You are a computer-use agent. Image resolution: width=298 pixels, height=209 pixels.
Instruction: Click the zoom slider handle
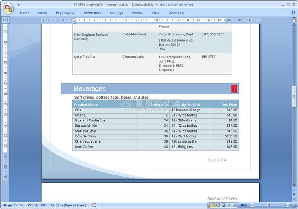click(268, 205)
